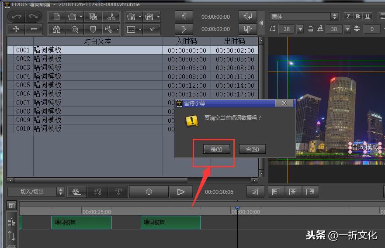Image resolution: width=385 pixels, height=248 pixels.
Task: Align subtitle text left
Action: coord(276,192)
